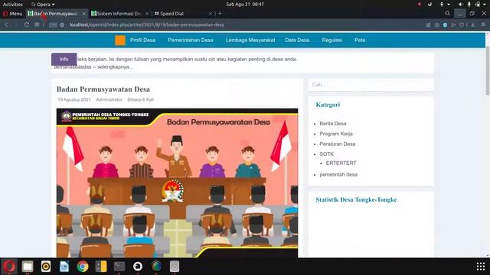Open the ad blocker shield icon
The width and height of the screenshot is (490, 275).
(445, 24)
